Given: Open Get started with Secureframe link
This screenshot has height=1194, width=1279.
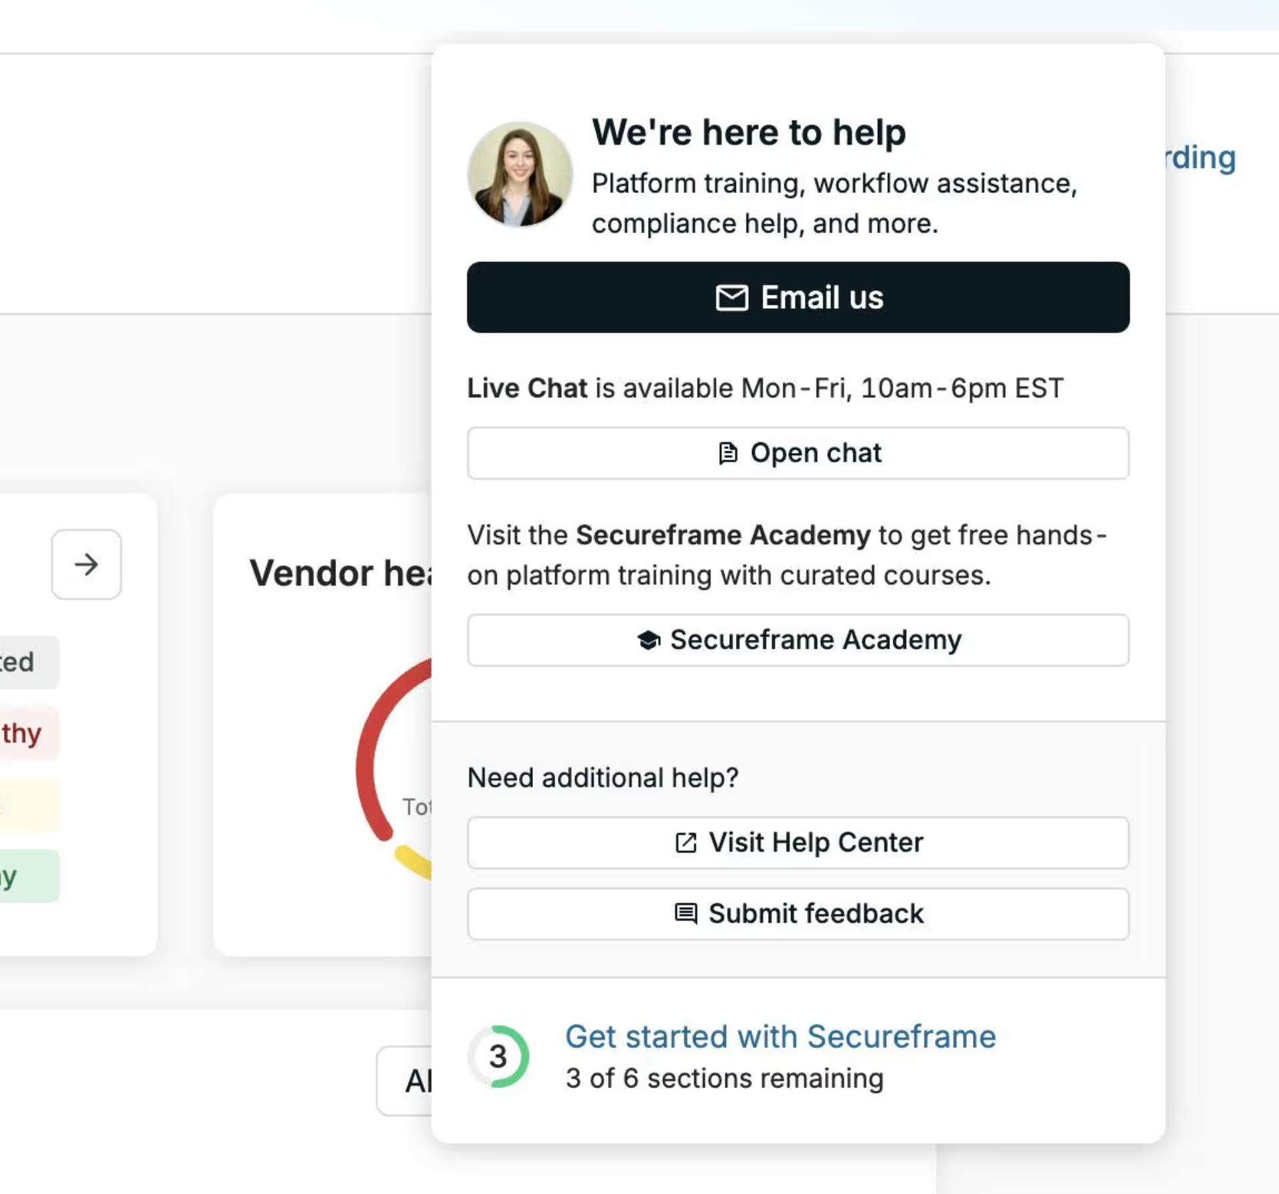Looking at the screenshot, I should [x=780, y=1037].
